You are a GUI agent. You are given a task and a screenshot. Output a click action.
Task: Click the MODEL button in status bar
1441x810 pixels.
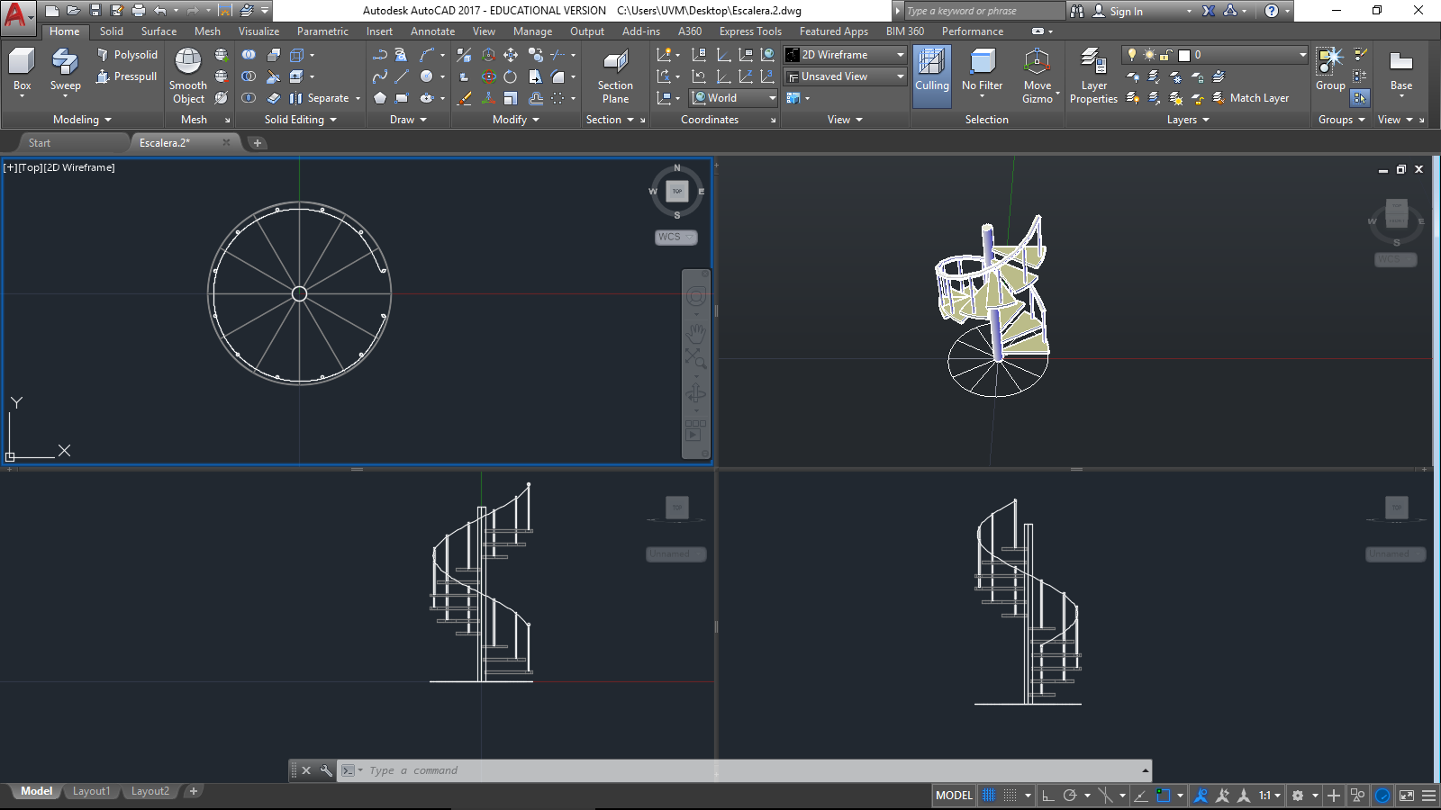point(954,796)
